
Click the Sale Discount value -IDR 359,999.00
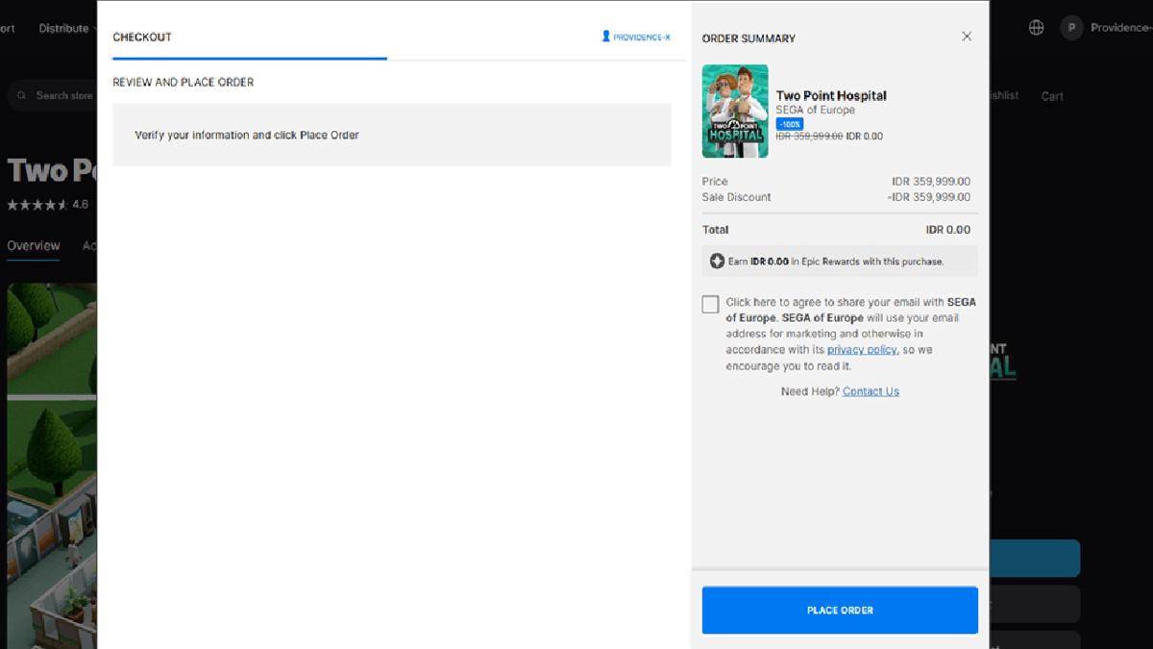(929, 197)
